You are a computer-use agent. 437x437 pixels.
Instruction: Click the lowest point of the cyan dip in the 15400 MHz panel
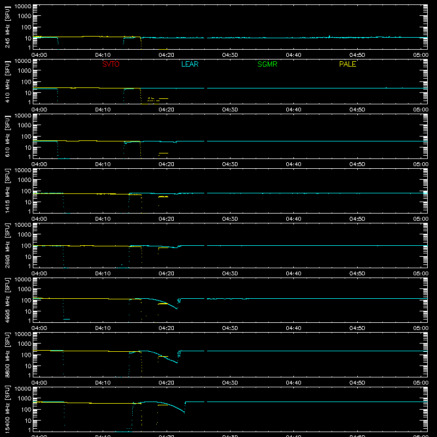[x=184, y=412]
